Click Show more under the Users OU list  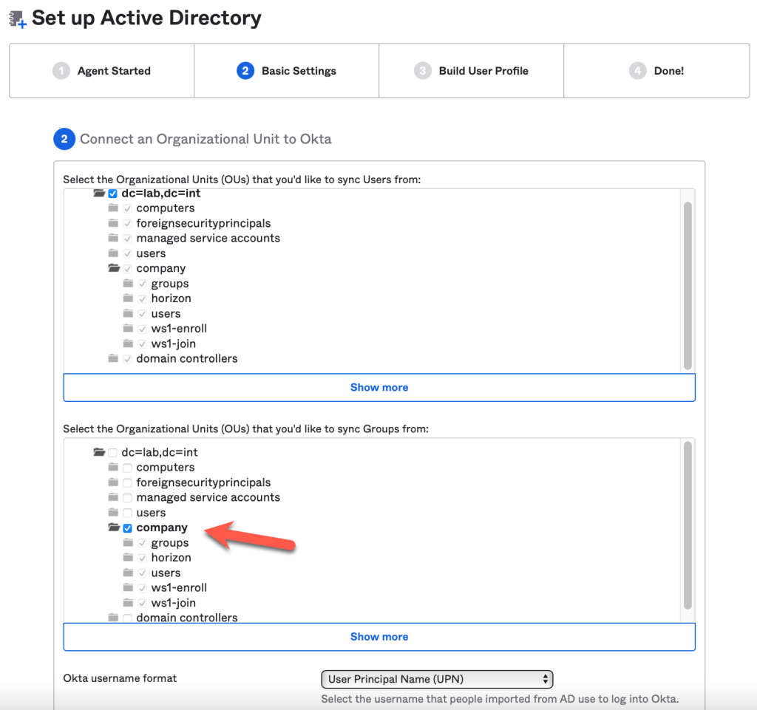point(379,387)
